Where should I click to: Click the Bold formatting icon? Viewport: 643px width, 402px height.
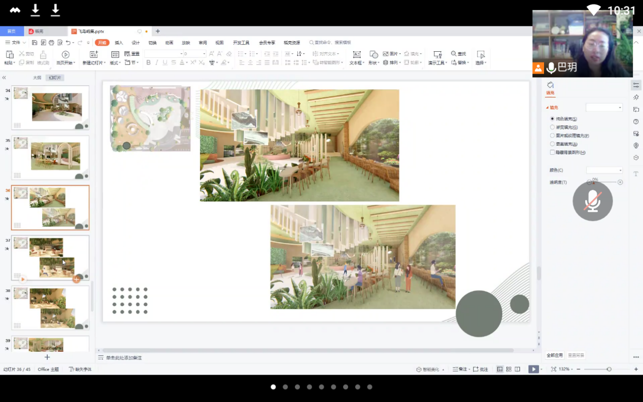point(148,63)
